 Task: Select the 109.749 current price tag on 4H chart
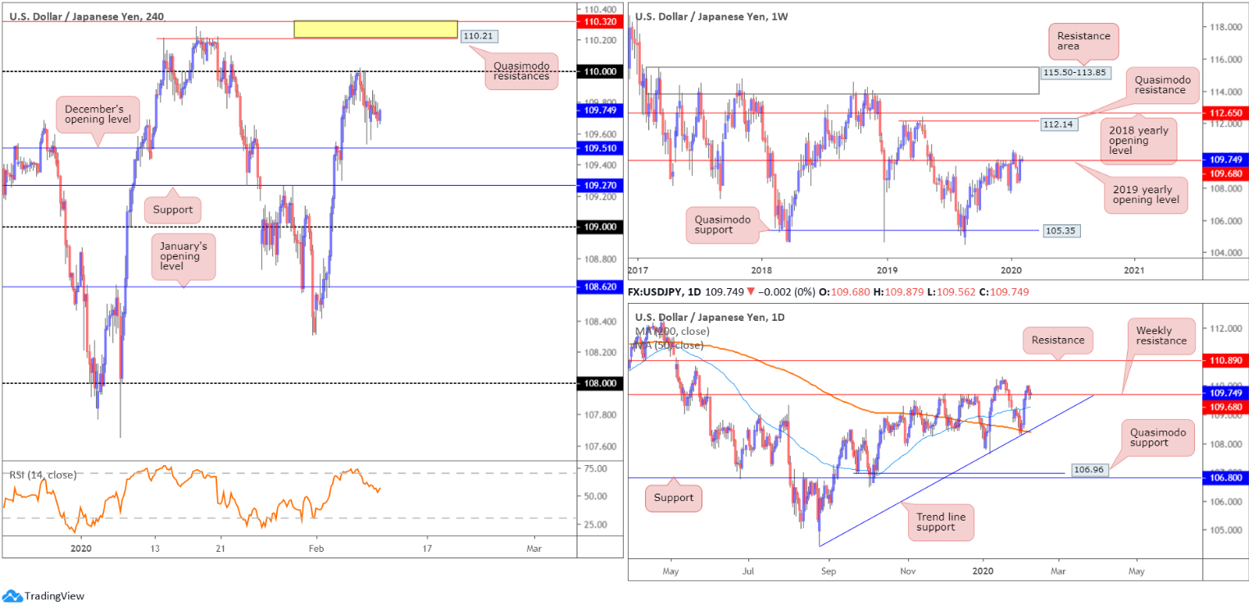603,110
